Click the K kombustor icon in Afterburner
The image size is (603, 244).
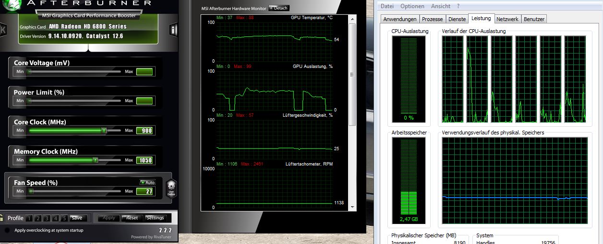click(x=2, y=30)
